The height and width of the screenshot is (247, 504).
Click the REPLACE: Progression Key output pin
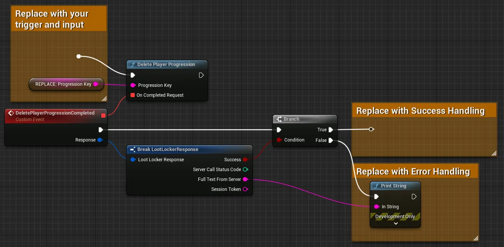(96, 84)
